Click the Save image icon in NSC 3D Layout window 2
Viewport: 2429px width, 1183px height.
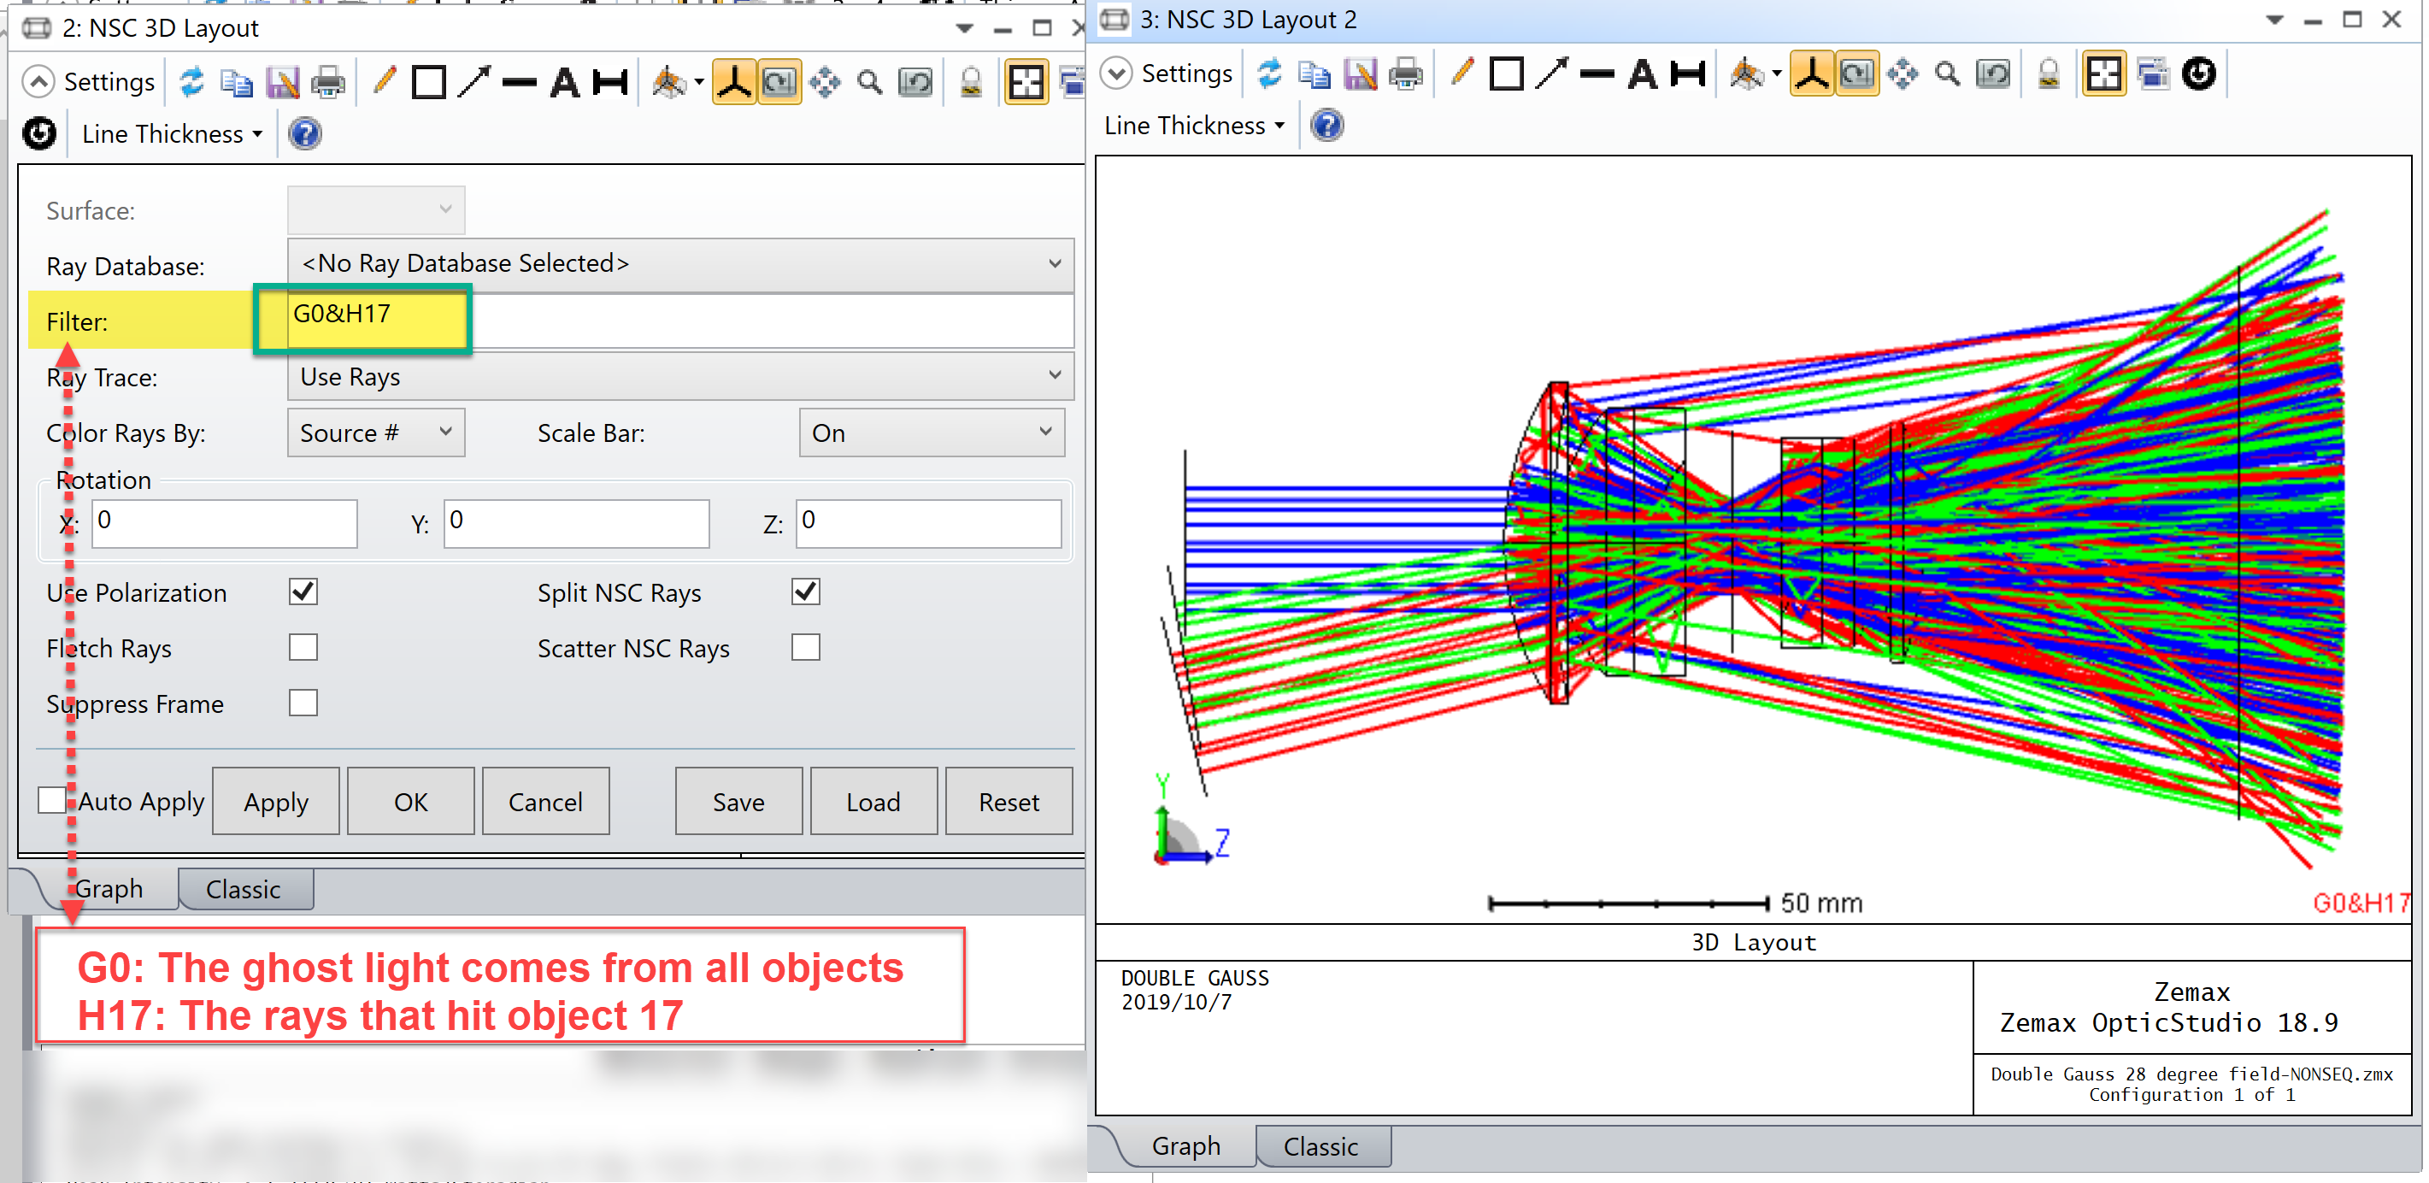click(x=283, y=82)
